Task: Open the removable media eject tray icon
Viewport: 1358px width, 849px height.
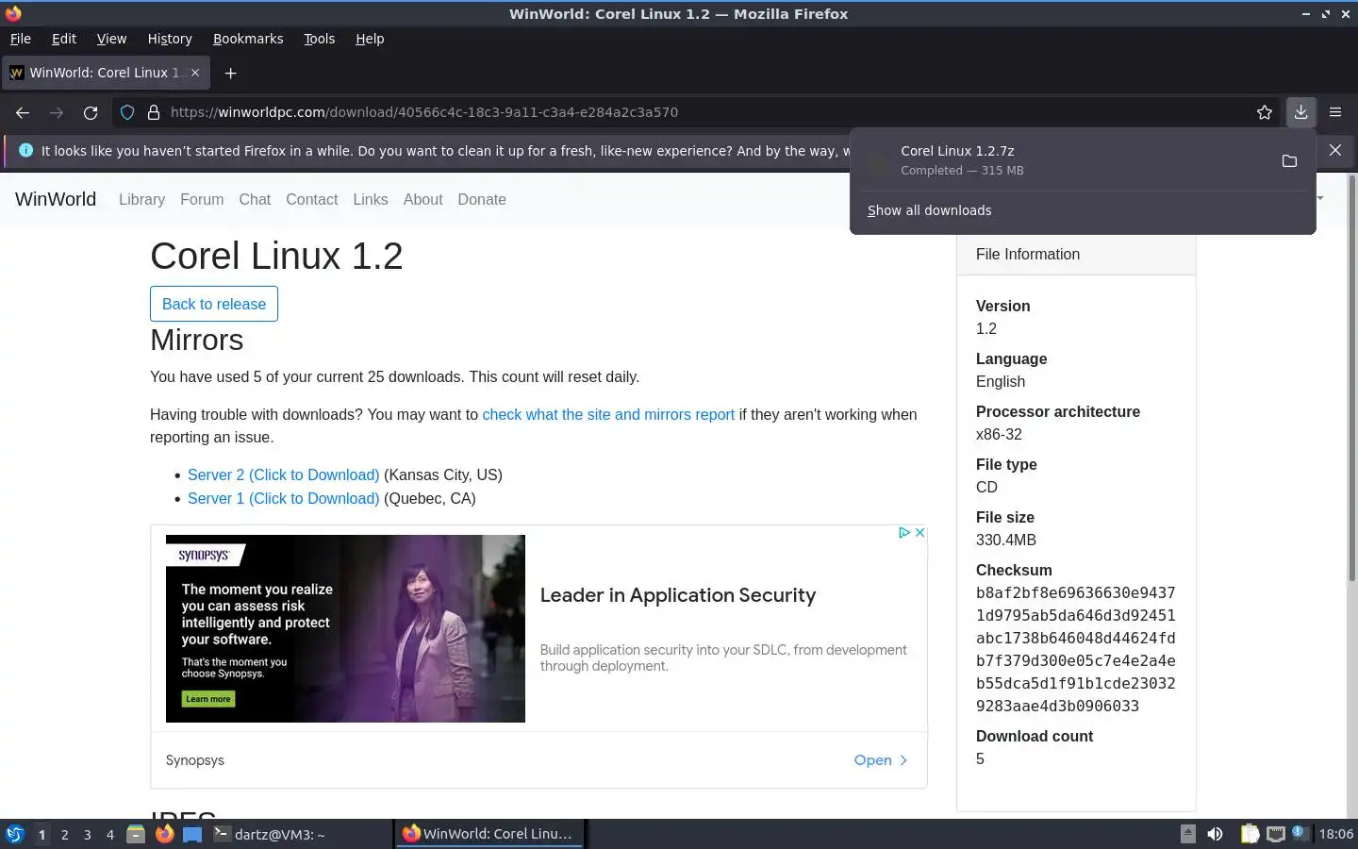Action: click(x=1187, y=834)
